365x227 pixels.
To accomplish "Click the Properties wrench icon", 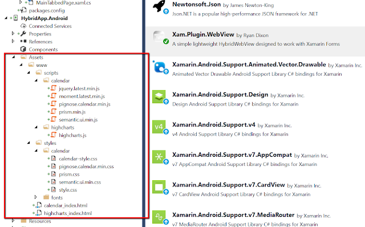I will point(23,34).
